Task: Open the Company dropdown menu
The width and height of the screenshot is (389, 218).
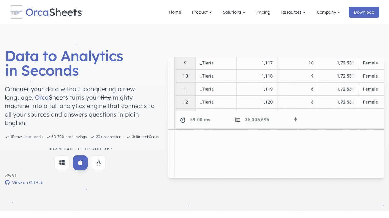Action: 329,12
